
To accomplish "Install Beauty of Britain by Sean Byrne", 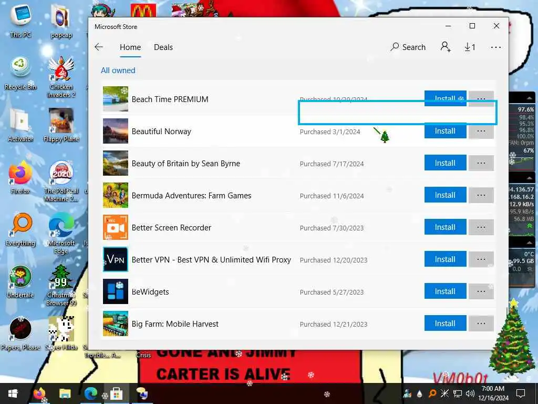I will [x=445, y=163].
